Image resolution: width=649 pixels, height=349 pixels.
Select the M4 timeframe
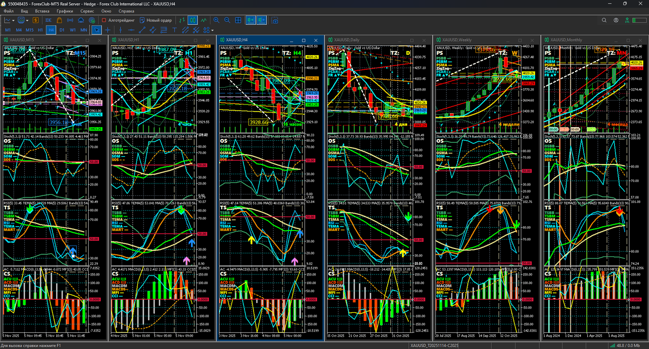pyautogui.click(x=18, y=30)
